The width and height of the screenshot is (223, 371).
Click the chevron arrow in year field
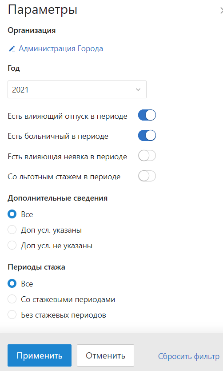[x=138, y=89]
